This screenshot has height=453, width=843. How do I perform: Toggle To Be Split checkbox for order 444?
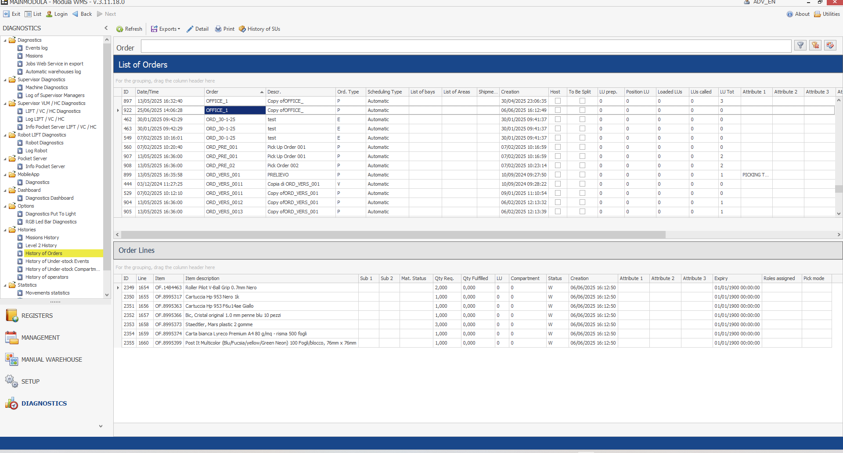click(x=582, y=184)
